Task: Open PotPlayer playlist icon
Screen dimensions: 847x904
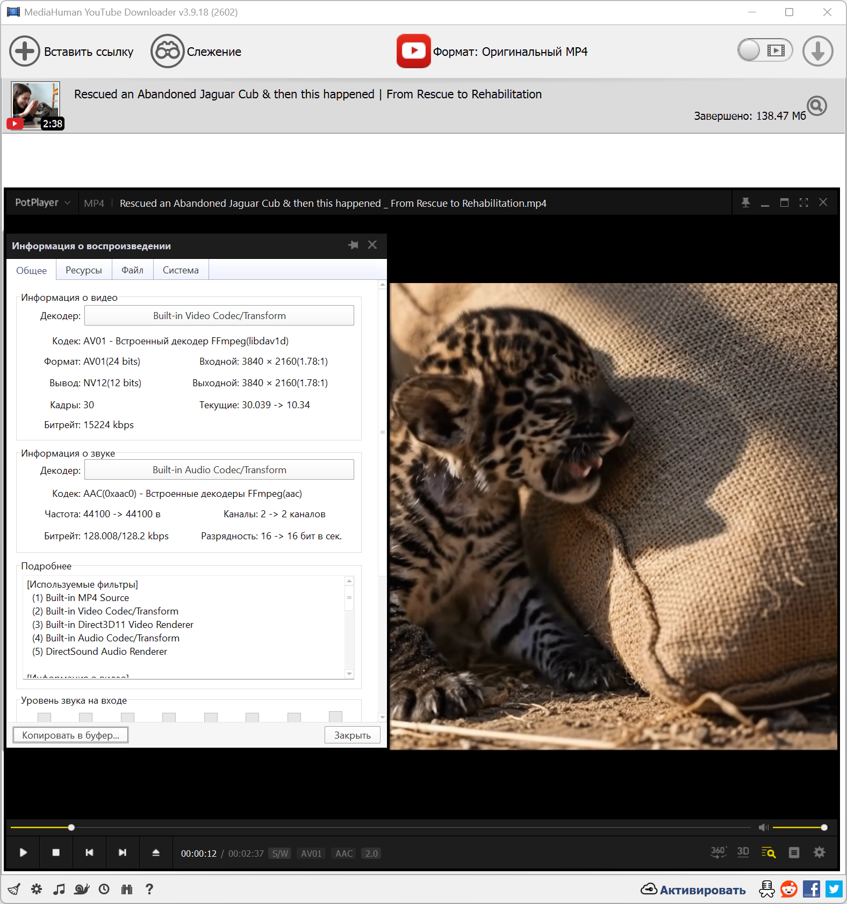Action: point(794,852)
